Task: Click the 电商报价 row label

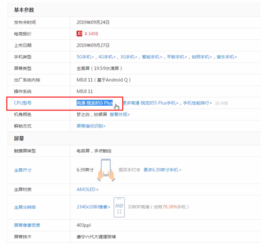Action: (23, 34)
